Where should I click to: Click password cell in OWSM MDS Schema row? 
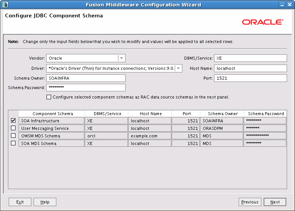[x=265, y=136]
